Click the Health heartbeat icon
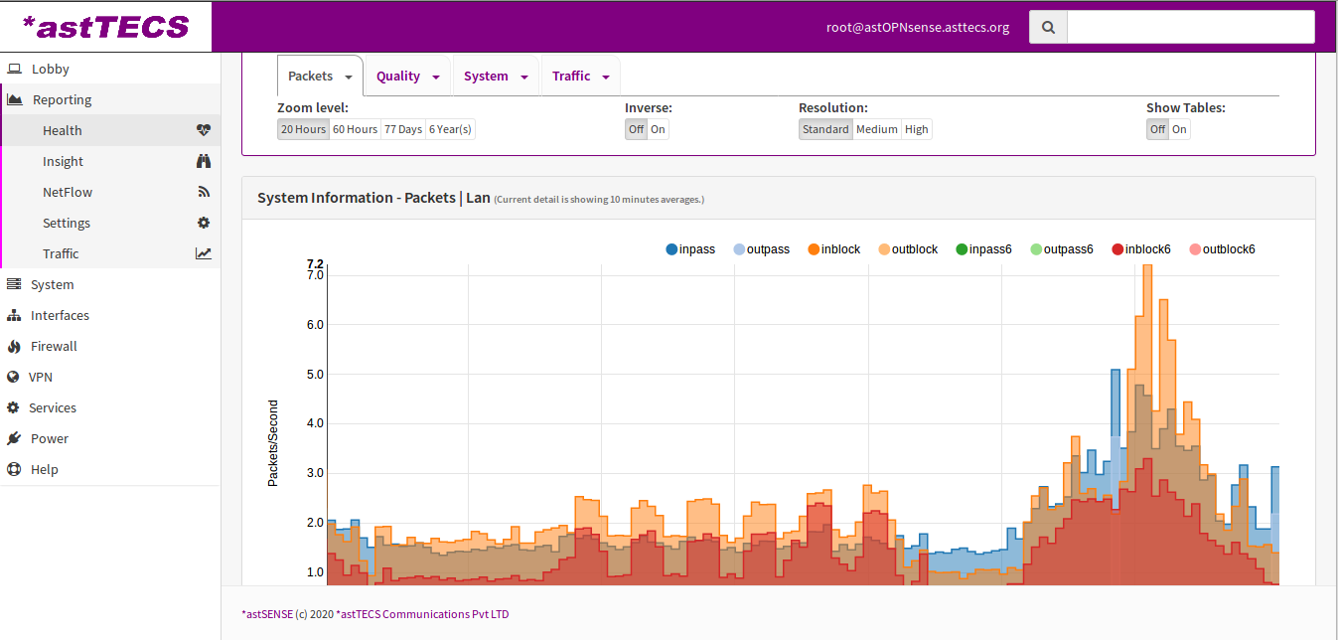 (204, 130)
